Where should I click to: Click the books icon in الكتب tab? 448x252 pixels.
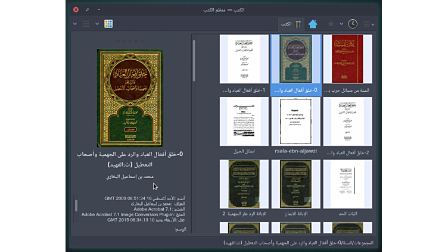298,24
